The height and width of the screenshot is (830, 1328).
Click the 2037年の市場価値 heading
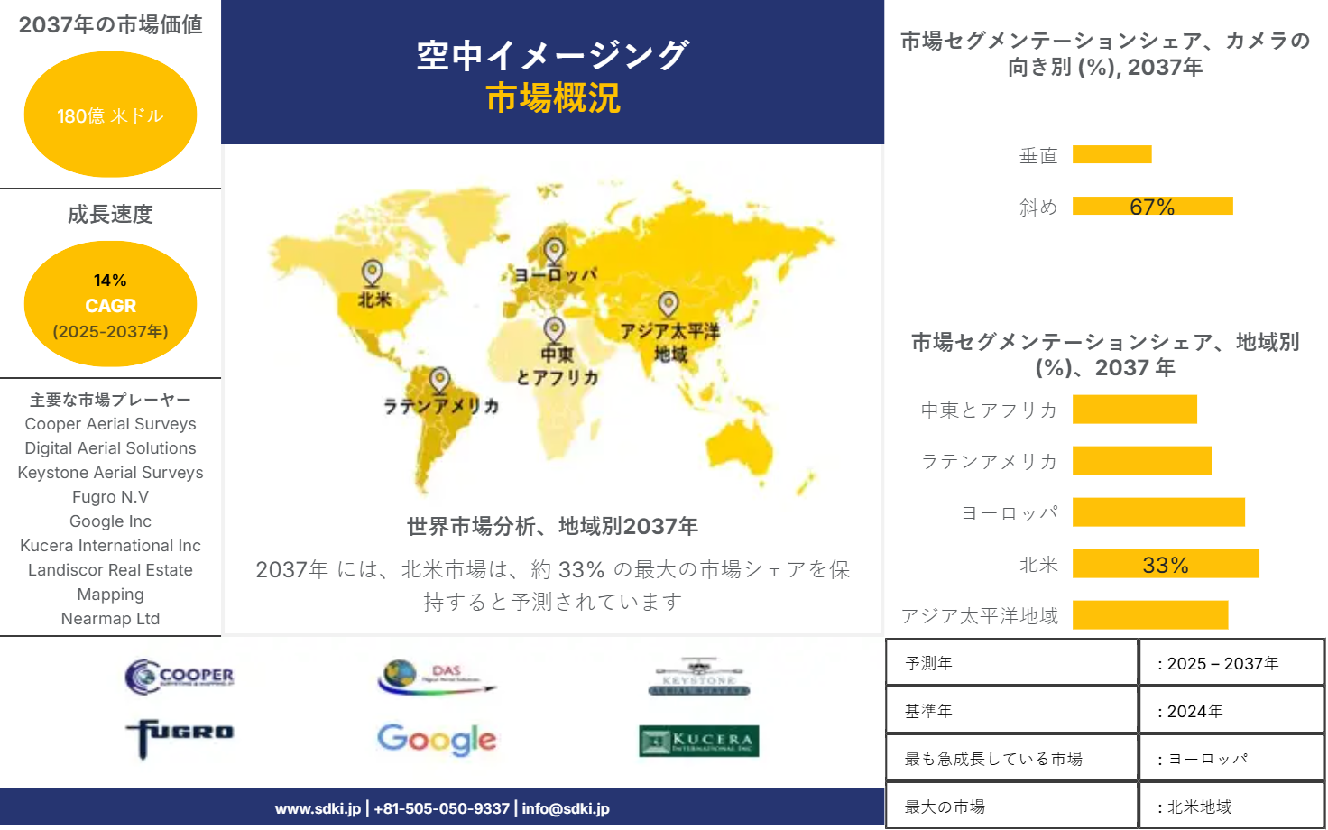point(110,24)
